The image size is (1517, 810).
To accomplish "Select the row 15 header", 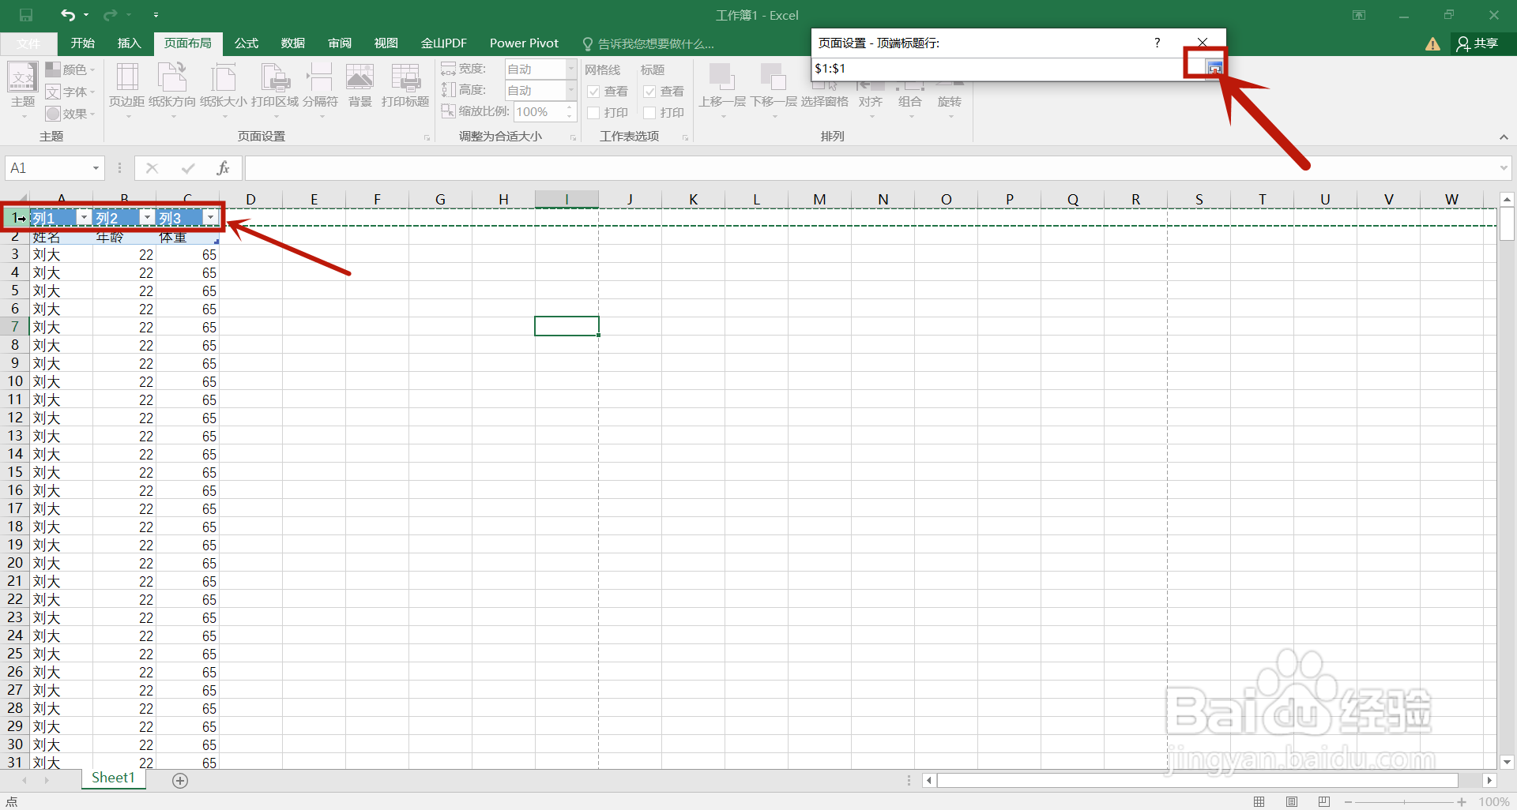I will pos(15,472).
